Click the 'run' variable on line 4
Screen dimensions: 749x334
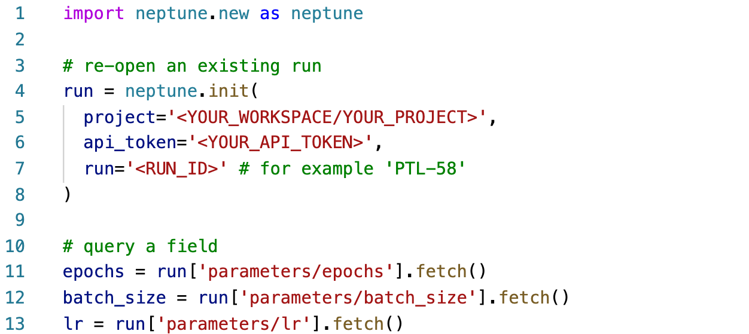coord(78,91)
